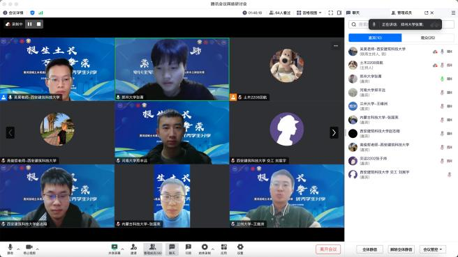
Task: Open the apps grid icon
Action: point(223,249)
